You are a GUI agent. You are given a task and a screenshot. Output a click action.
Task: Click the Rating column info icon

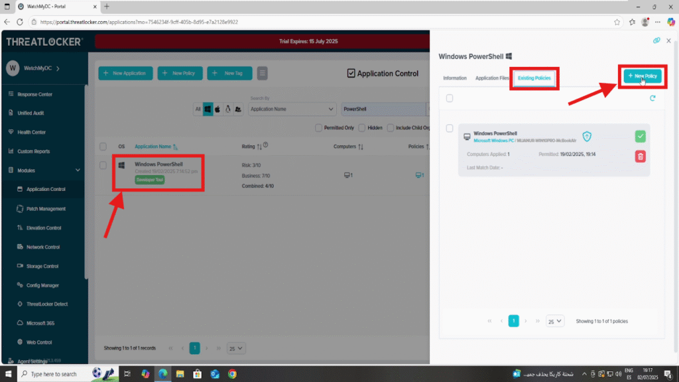click(x=265, y=145)
